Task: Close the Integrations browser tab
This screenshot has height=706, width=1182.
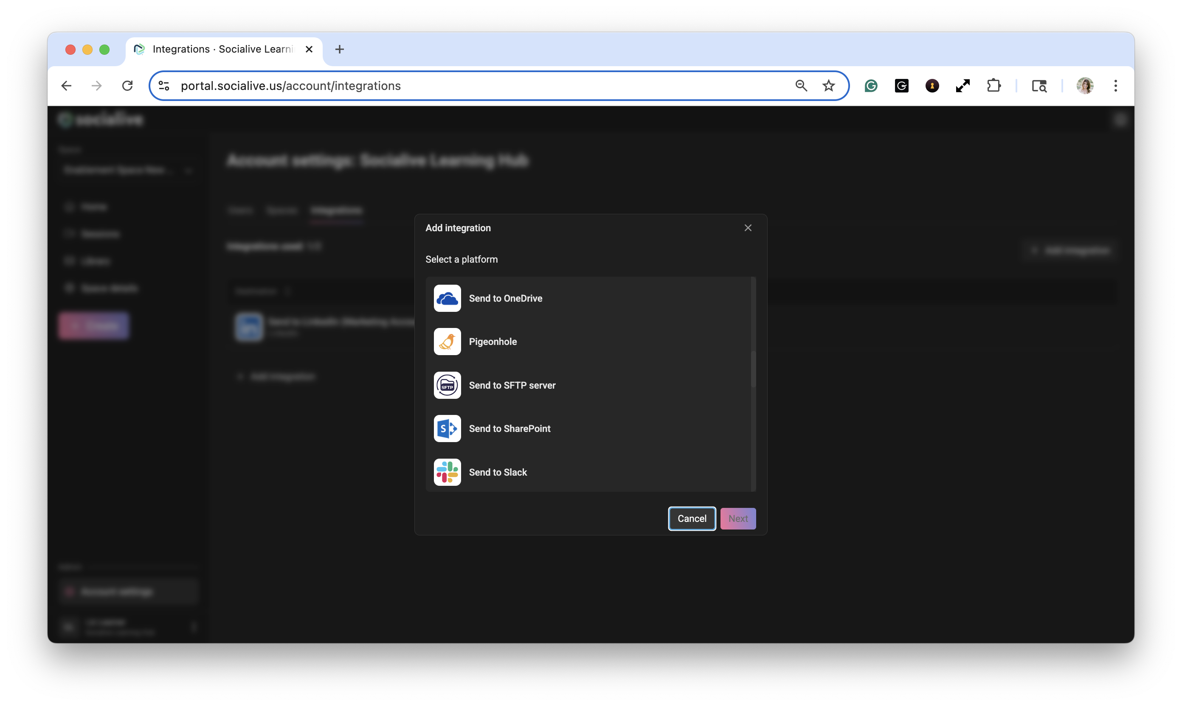Action: (309, 50)
